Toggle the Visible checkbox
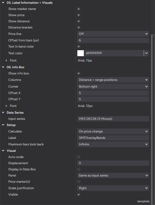This screenshot has width=155, height=205. [x=79, y=195]
